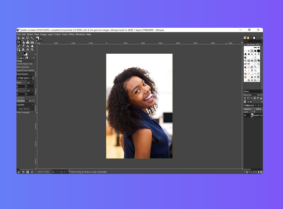Open the Images tab in tool dock
This screenshot has width=283, height=209.
click(27, 58)
